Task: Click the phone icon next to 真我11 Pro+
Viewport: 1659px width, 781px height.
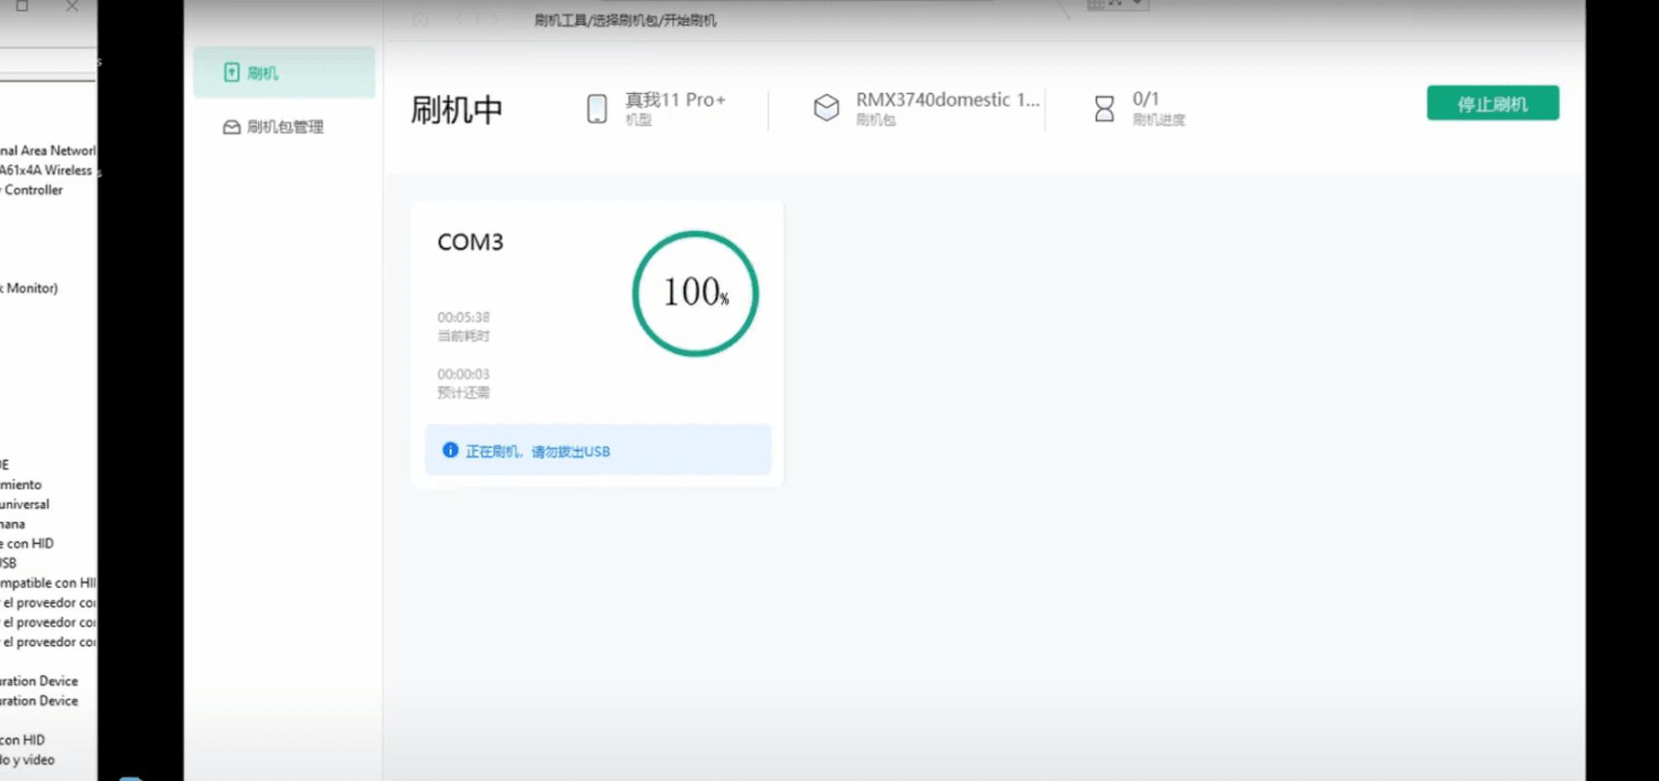Action: click(596, 108)
